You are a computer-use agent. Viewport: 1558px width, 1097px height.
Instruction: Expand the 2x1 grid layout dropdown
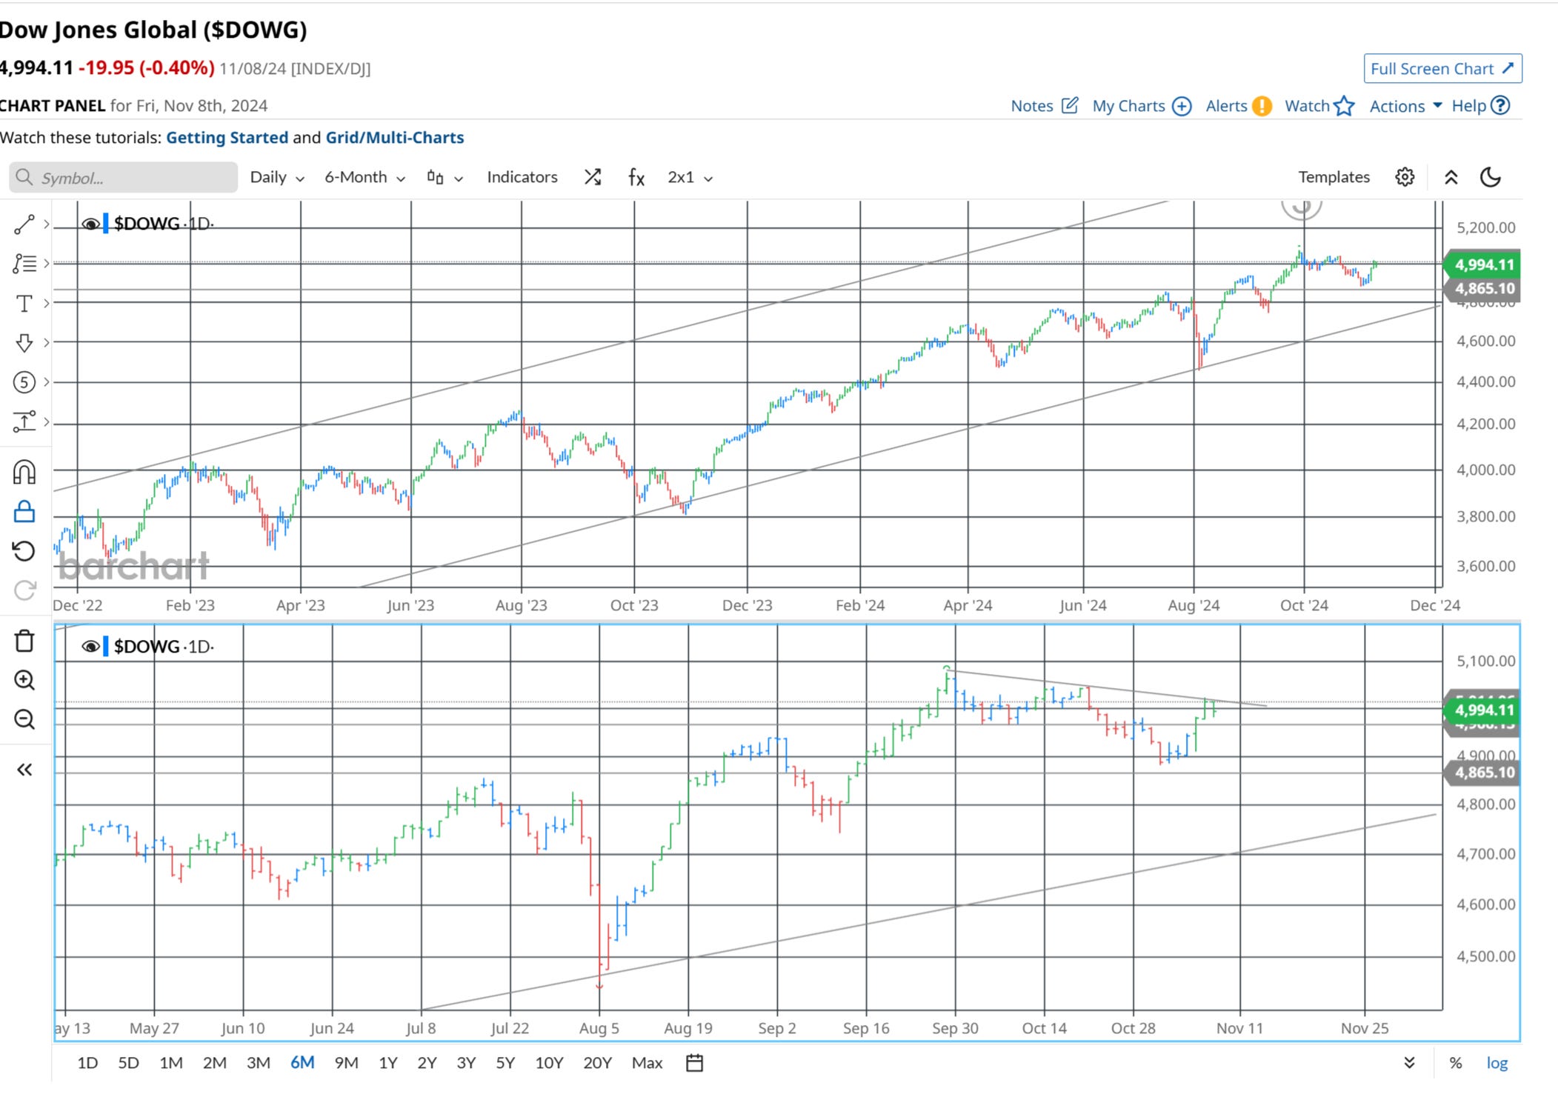[689, 177]
